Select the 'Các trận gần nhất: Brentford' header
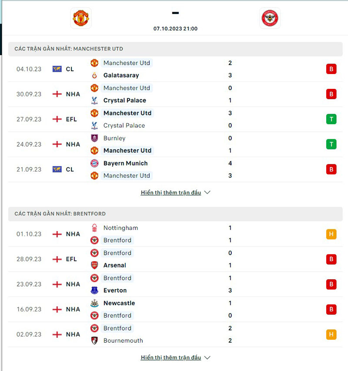Screen dimensions: 348x371 60,214
